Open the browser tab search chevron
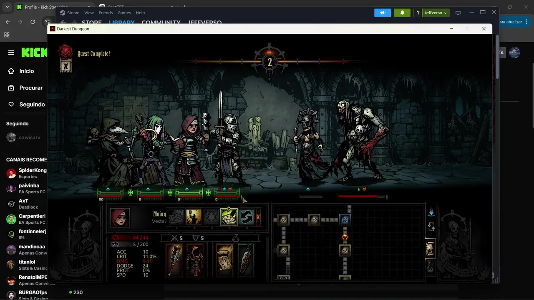This screenshot has width=534, height=300. tap(7, 7)
